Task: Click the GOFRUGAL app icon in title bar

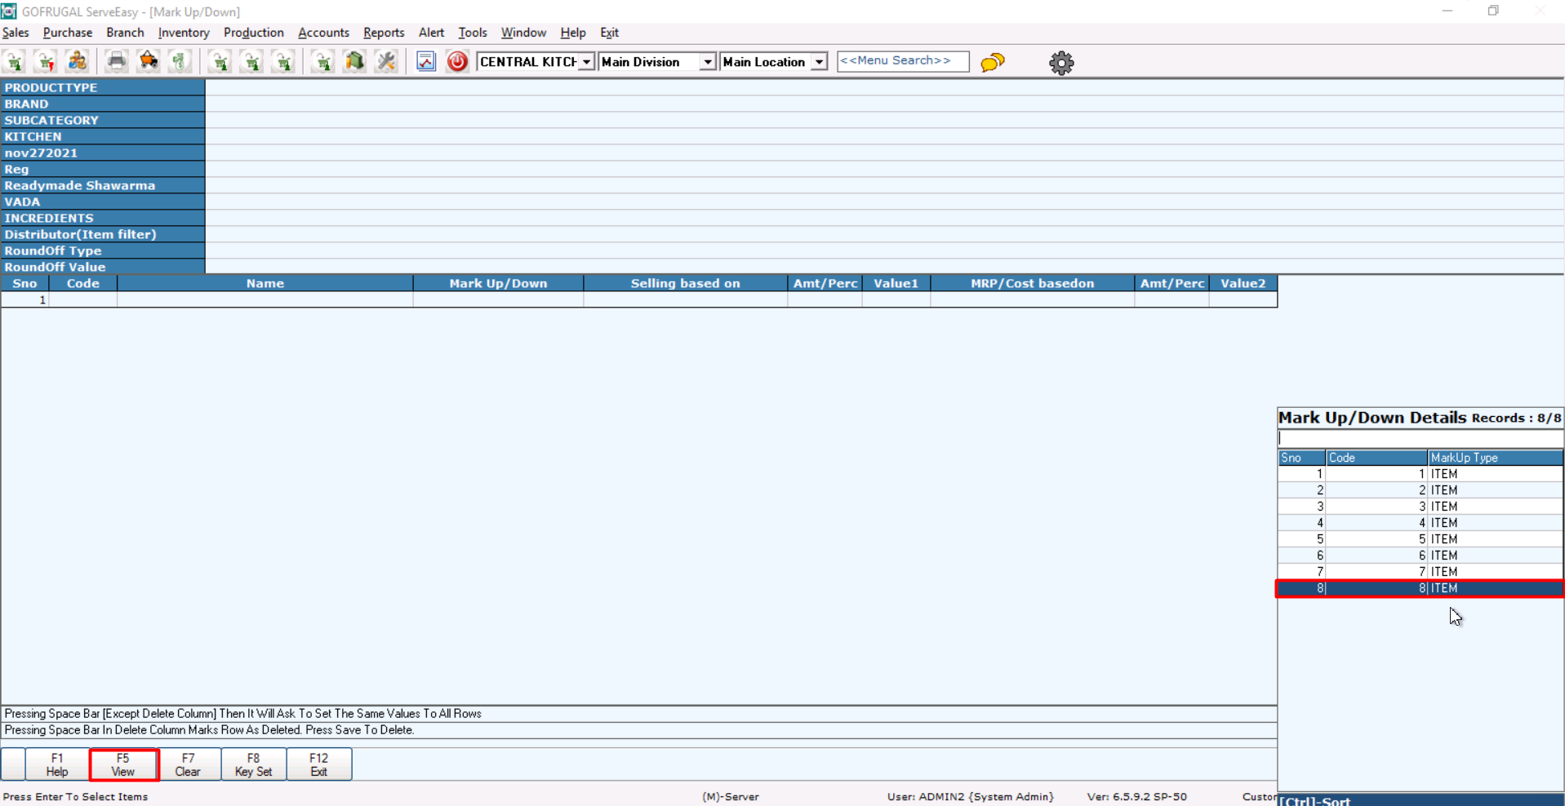Action: 9,11
